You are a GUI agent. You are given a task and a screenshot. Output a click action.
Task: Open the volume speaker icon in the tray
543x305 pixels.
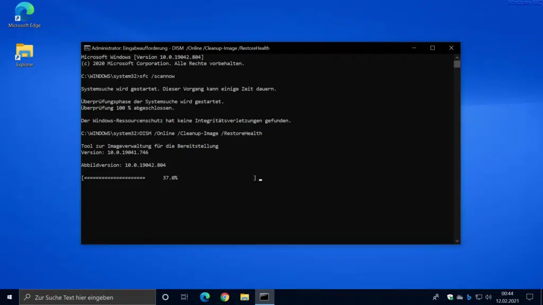(x=488, y=297)
